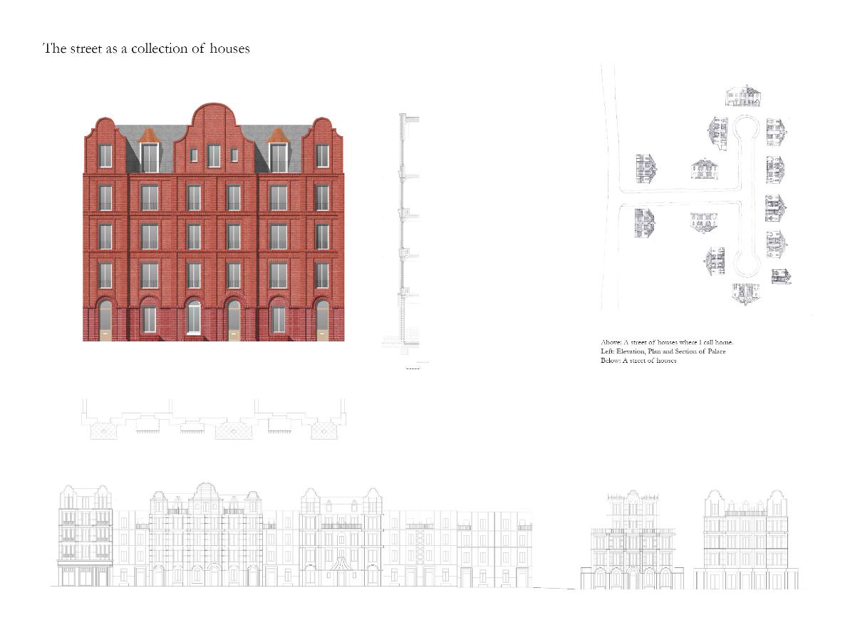
Task: Click the rightmost tan door of the red facade
Action: 322,321
